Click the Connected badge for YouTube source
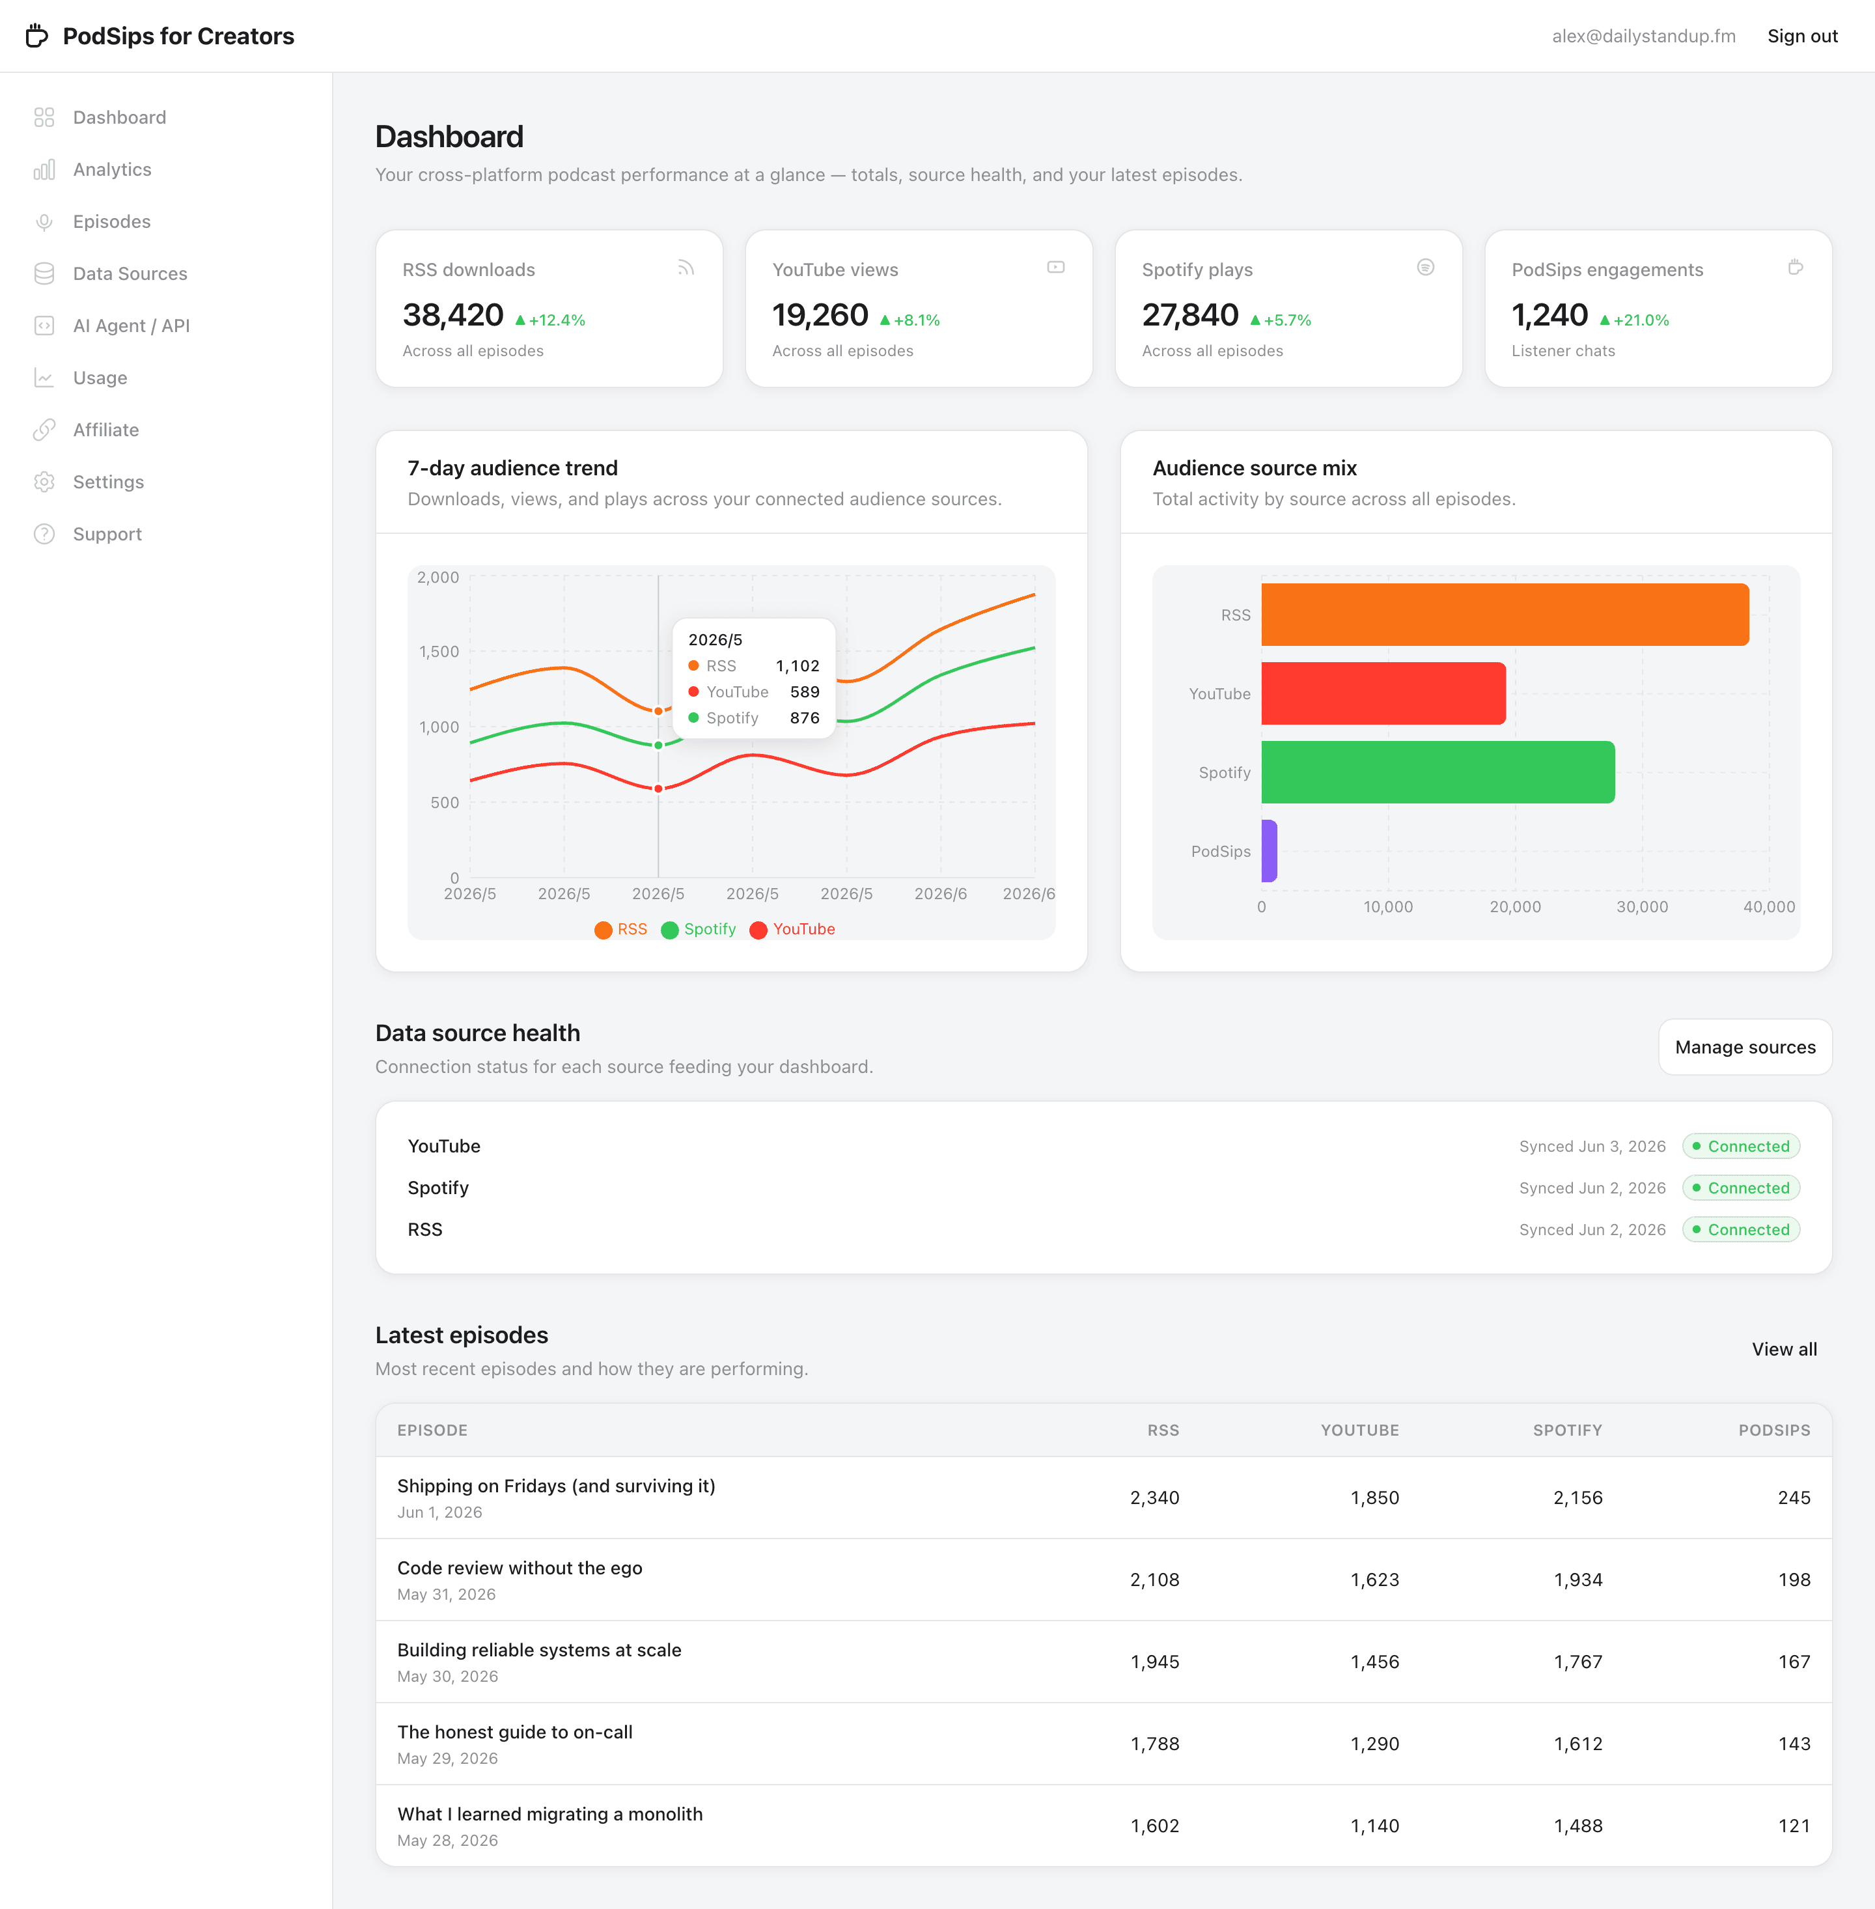The height and width of the screenshot is (1909, 1875). 1740,1147
